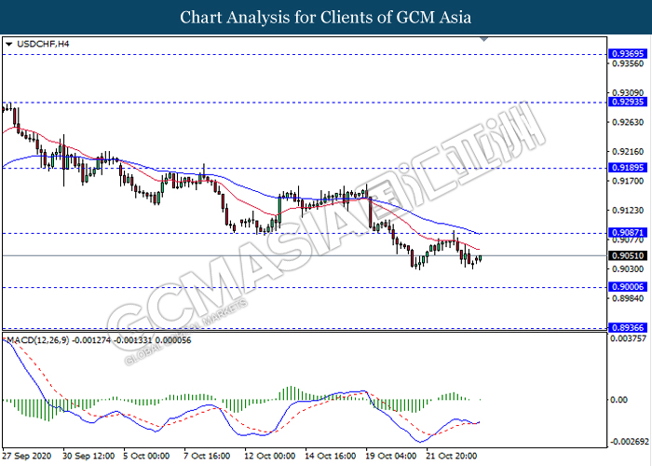Click the 0.92630 price scale value

(x=628, y=122)
